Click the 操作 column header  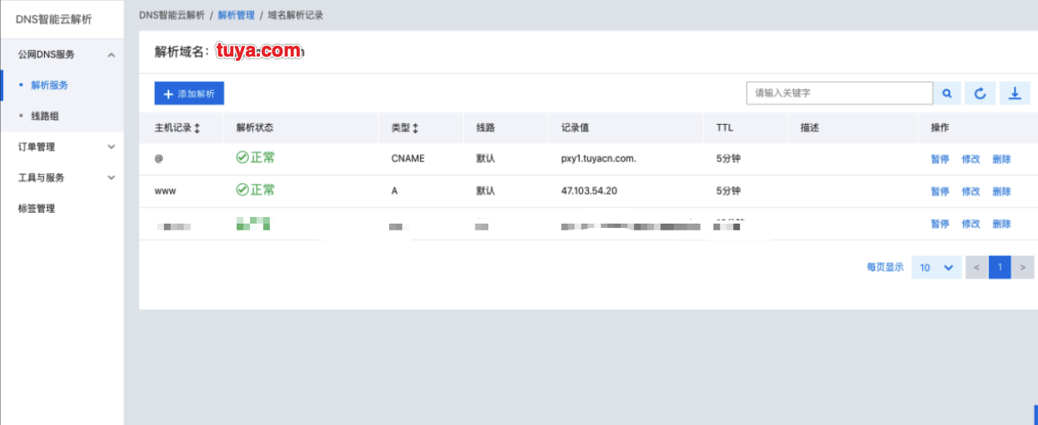point(940,128)
